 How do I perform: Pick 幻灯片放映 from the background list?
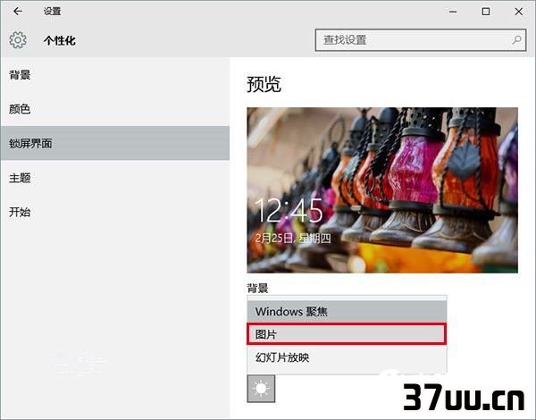[x=347, y=357]
